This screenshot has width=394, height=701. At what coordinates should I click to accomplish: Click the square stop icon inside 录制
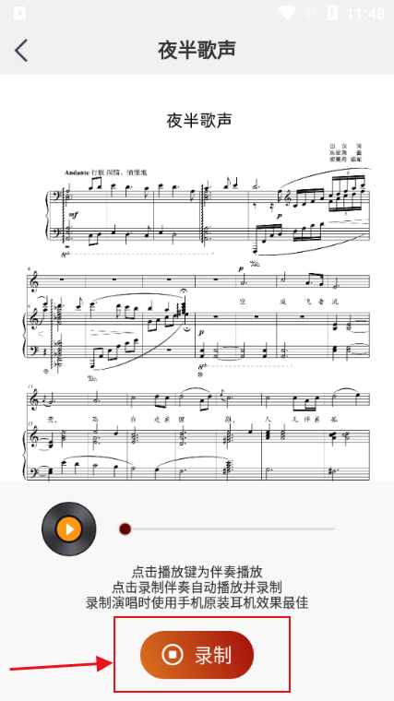pyautogui.click(x=173, y=655)
